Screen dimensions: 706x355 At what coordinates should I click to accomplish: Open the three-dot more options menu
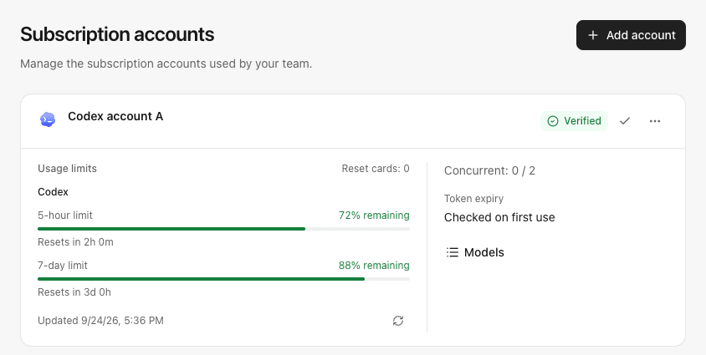(655, 121)
